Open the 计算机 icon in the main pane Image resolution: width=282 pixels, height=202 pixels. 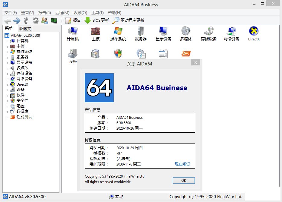coord(73,34)
